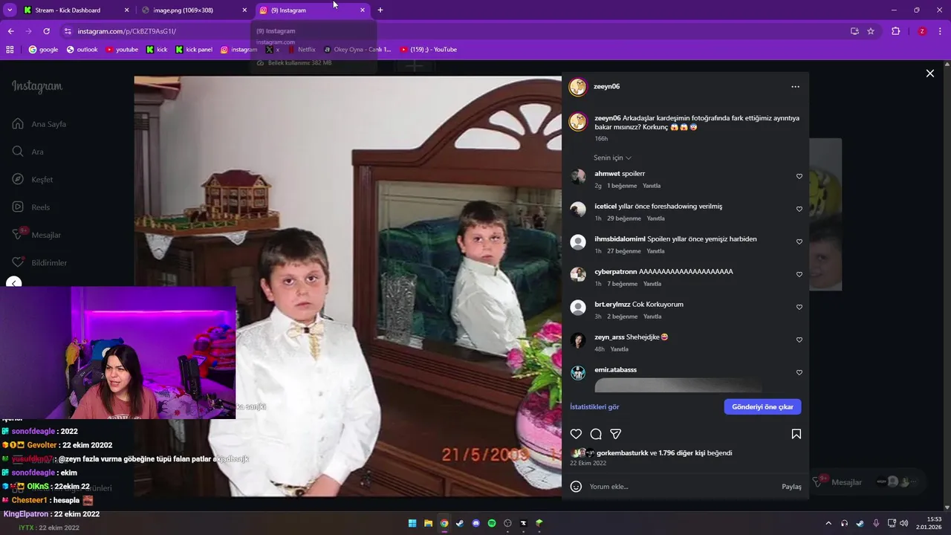Go back with browser back arrow
The width and height of the screenshot is (951, 535).
click(11, 31)
